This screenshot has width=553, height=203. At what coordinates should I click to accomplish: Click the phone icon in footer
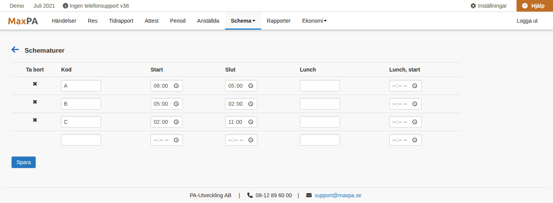click(x=250, y=195)
